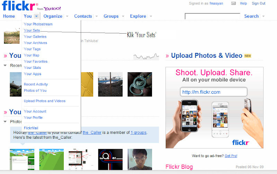Open the Contacts menu link
This screenshot has height=174, width=277.
(x=83, y=16)
